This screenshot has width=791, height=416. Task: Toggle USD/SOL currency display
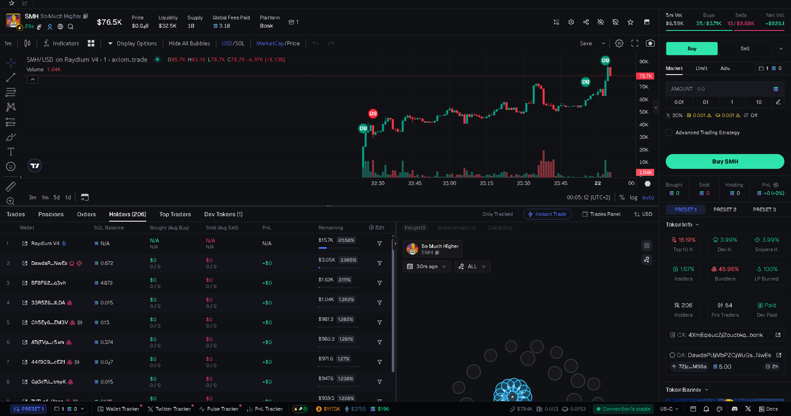233,44
